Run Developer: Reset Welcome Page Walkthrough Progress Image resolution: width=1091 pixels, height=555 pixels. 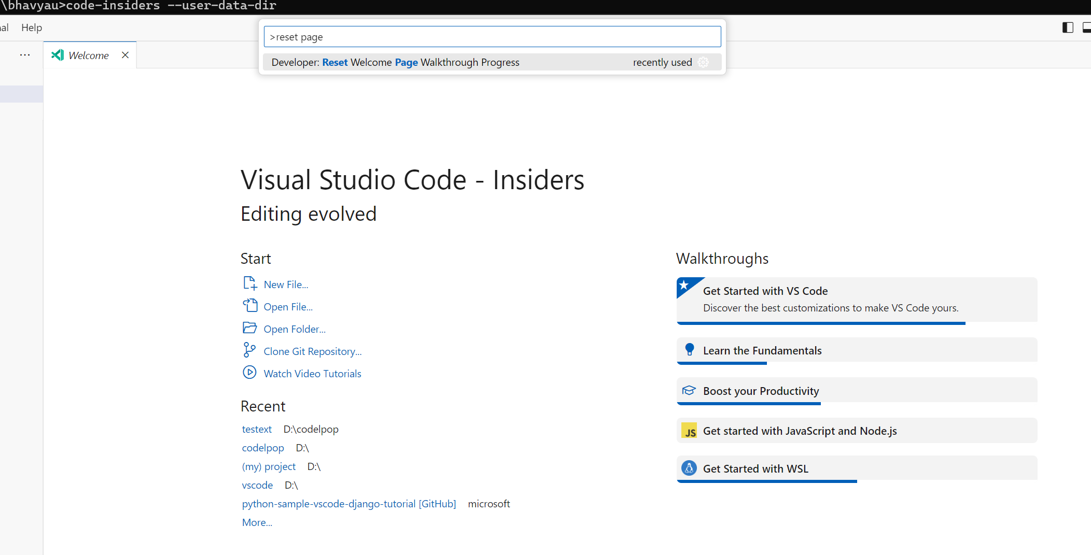pyautogui.click(x=396, y=62)
